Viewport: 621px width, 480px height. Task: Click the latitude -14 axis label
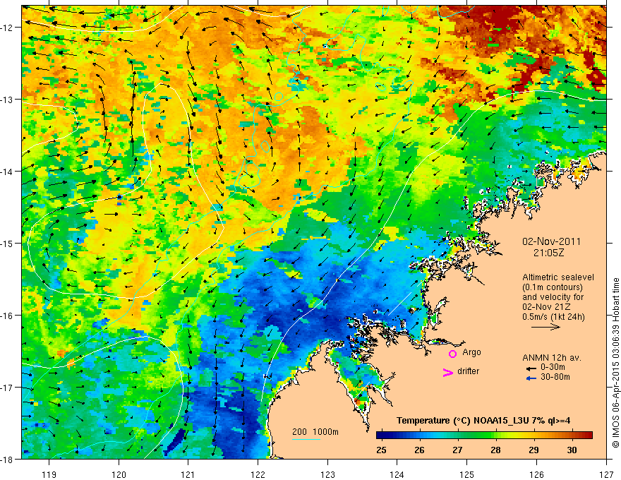[7, 172]
